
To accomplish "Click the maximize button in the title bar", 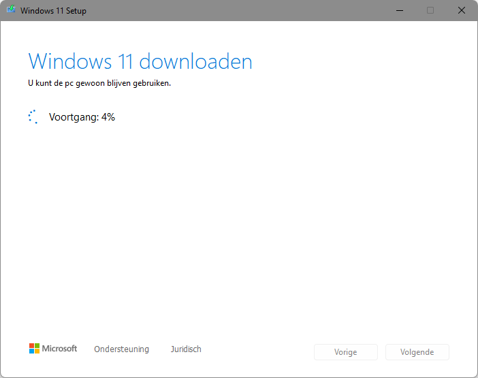I will [430, 10].
